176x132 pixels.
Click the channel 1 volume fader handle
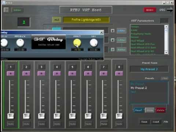click(11, 116)
